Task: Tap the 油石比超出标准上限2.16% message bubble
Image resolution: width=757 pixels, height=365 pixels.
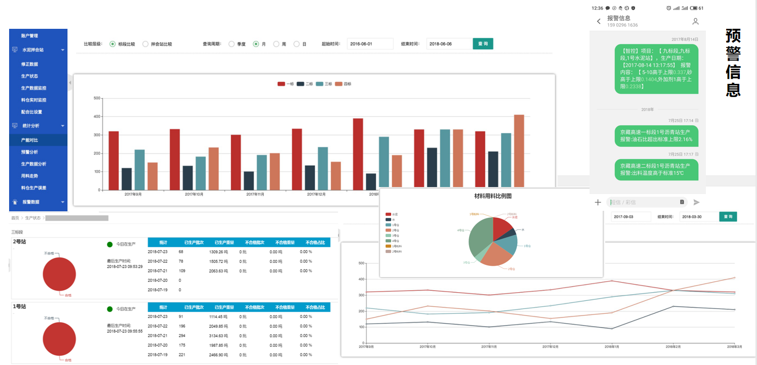Action: coord(656,136)
